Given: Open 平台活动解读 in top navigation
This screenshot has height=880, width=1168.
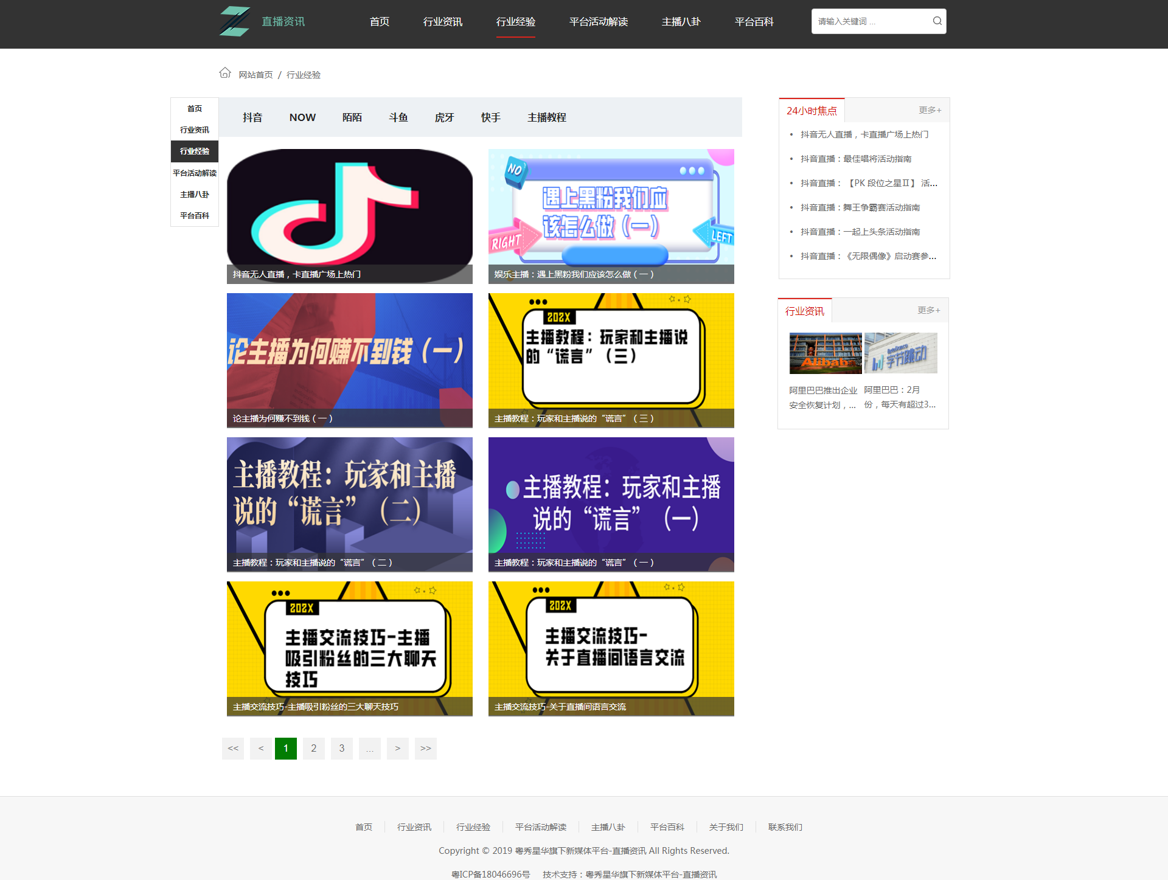Looking at the screenshot, I should coord(598,22).
